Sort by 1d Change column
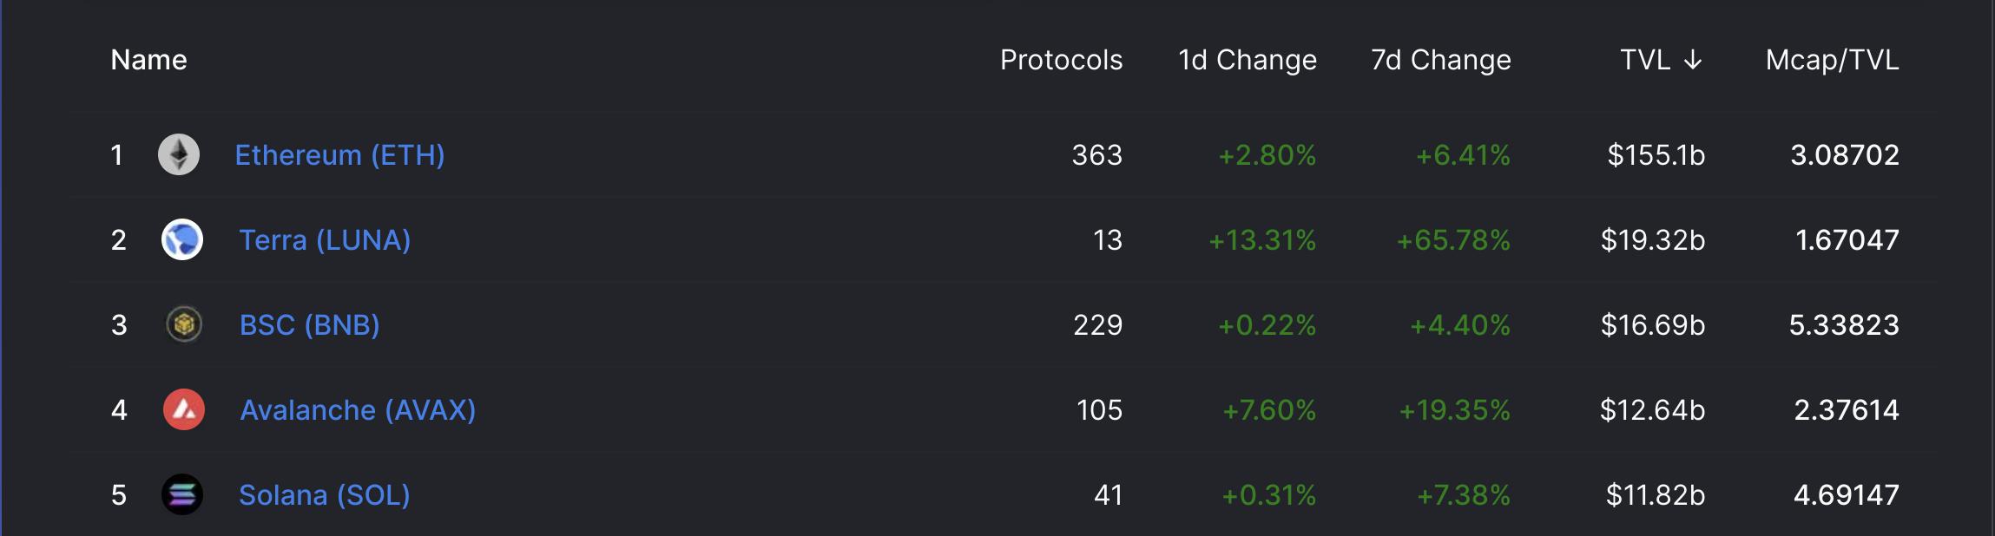 click(1247, 60)
